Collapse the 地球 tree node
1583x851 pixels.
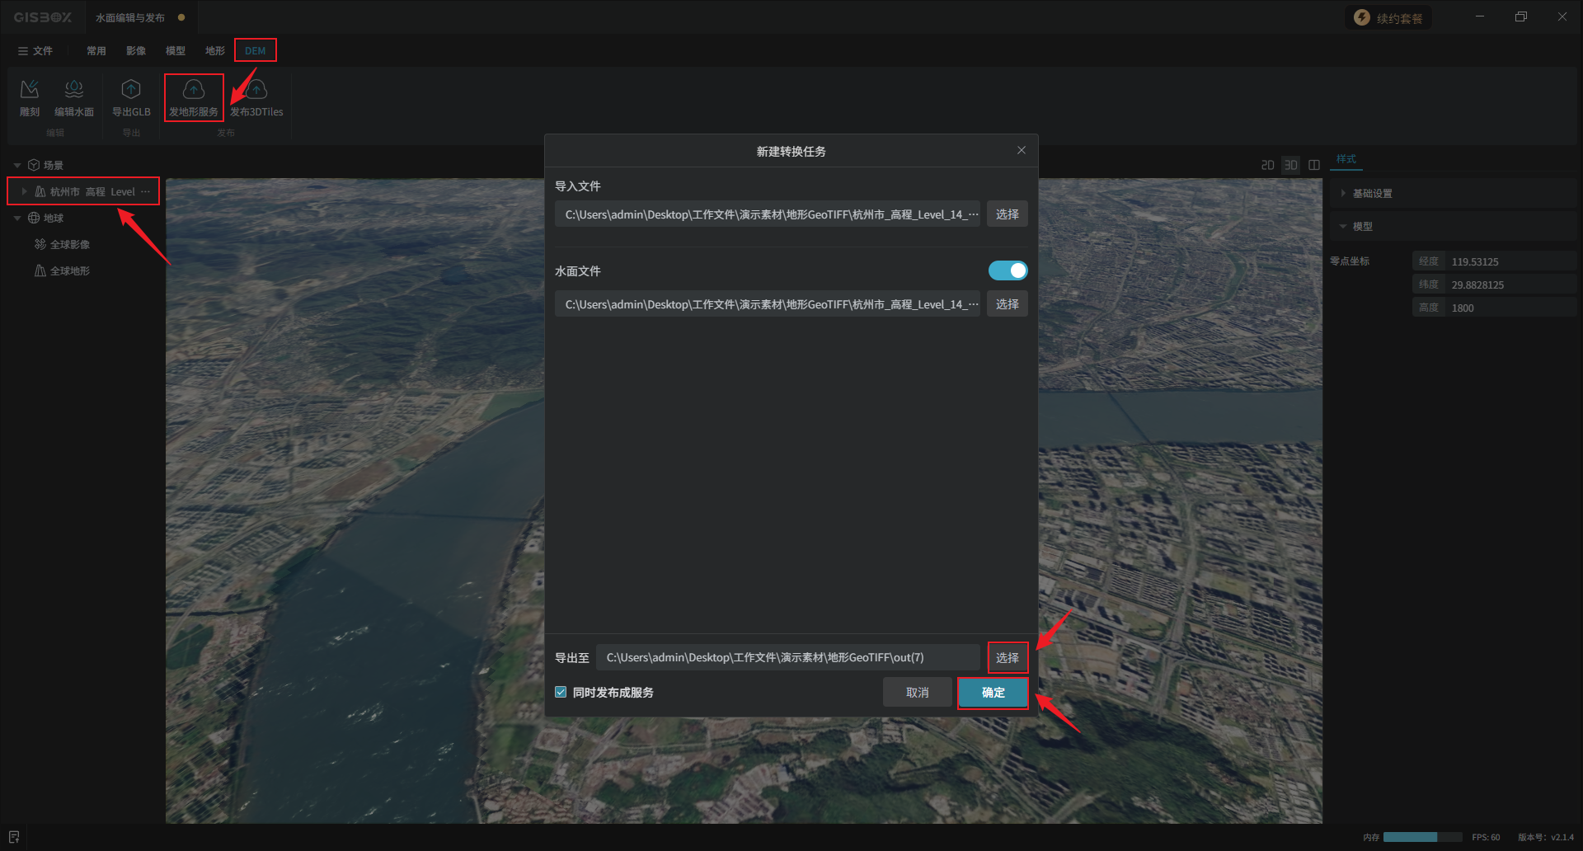pos(17,218)
